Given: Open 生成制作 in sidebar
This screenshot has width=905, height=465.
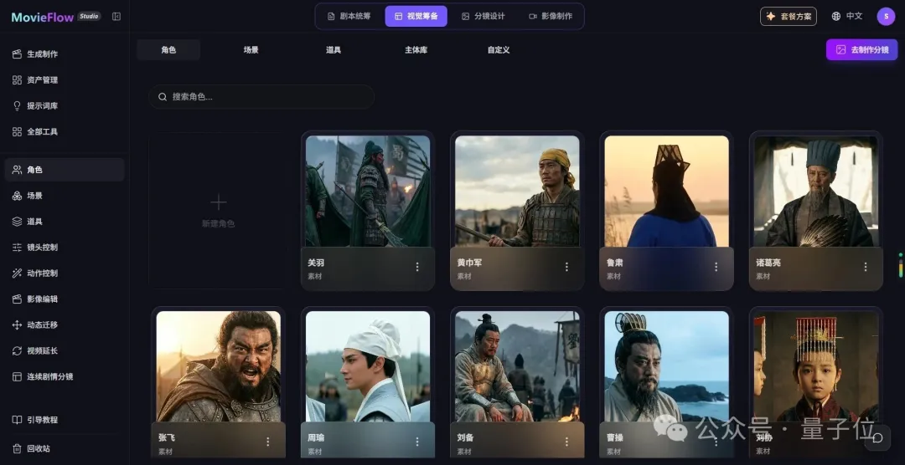Looking at the screenshot, I should [35, 54].
